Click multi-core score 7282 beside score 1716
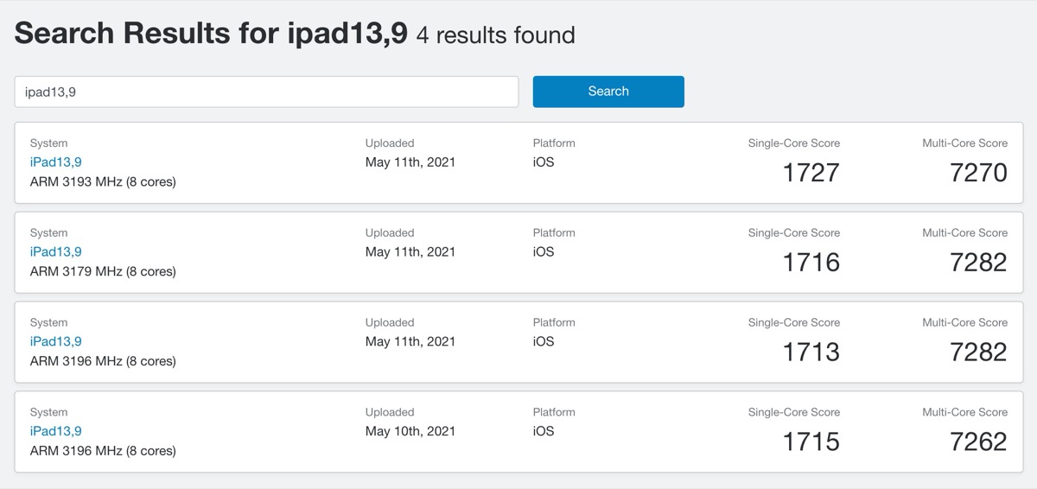 [x=978, y=263]
